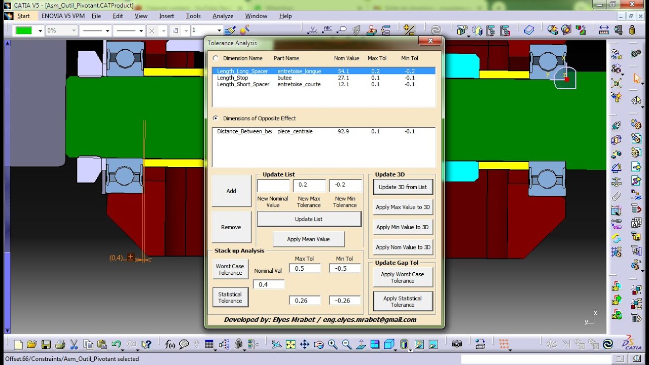The width and height of the screenshot is (649, 365).
Task: Click the Measure Between ruler icon
Action: (604, 30)
